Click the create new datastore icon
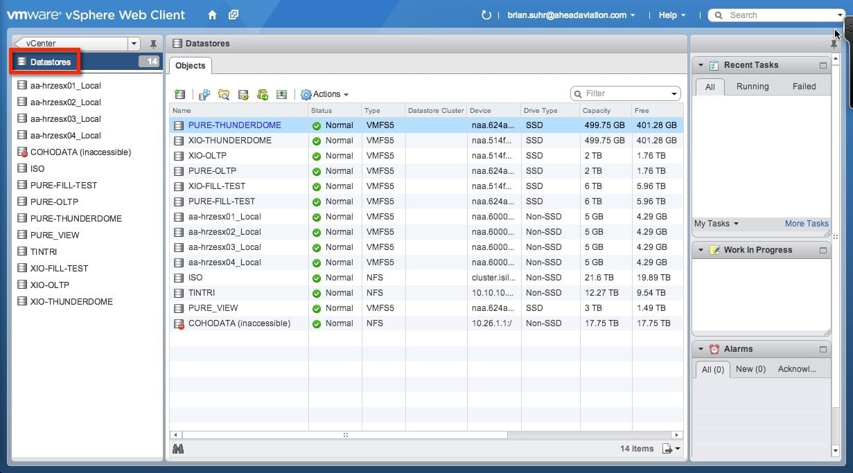 coord(180,94)
